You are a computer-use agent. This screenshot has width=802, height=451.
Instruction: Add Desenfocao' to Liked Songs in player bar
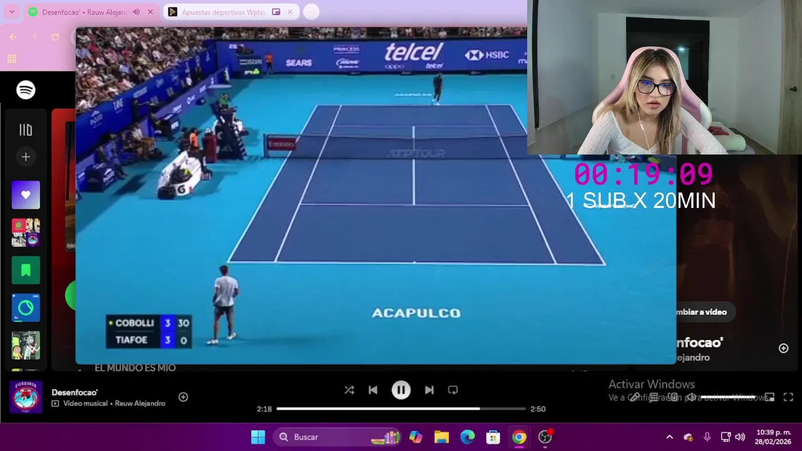[183, 397]
